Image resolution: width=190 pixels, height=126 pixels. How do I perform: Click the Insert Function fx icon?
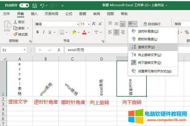(x=59, y=50)
